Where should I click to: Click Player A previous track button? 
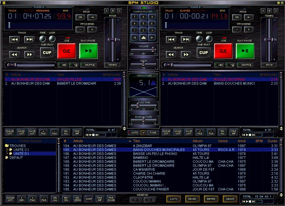(15, 39)
